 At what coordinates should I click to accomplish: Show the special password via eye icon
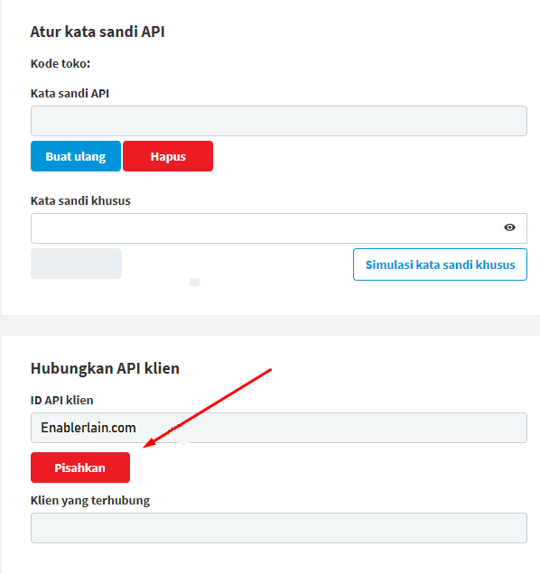pyautogui.click(x=509, y=227)
